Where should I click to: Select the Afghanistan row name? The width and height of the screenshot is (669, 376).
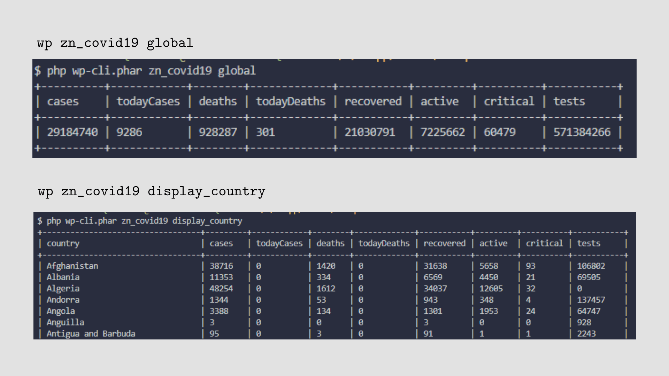point(72,266)
